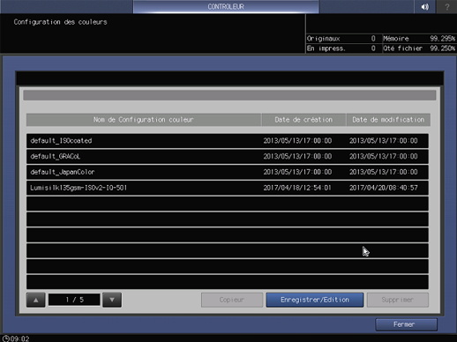Select Lumisilk135gsm-ISOv2-IO-501 configuration row
The image size is (457, 342).
click(228, 188)
